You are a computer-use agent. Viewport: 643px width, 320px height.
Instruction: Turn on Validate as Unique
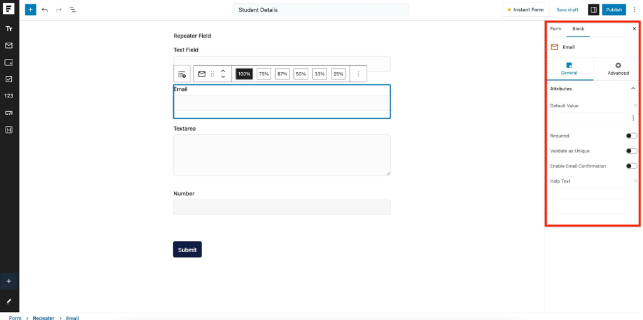tap(631, 151)
